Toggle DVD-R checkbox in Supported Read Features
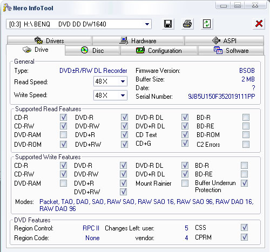Viewport: 270px width, 252px height. pyautogui.click(x=124, y=118)
